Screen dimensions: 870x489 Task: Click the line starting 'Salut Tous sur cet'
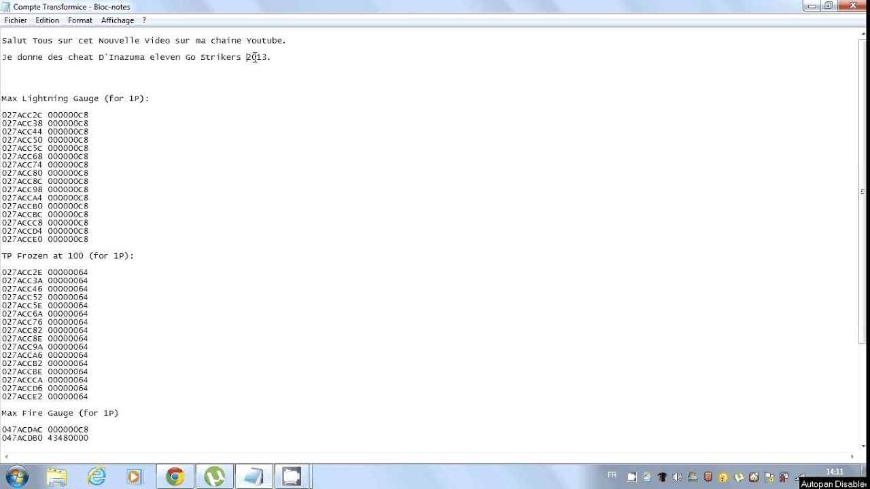144,41
